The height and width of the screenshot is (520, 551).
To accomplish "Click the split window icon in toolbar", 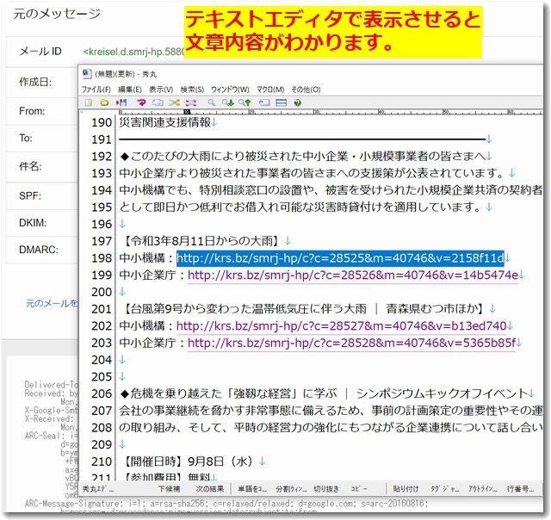I will point(282,102).
